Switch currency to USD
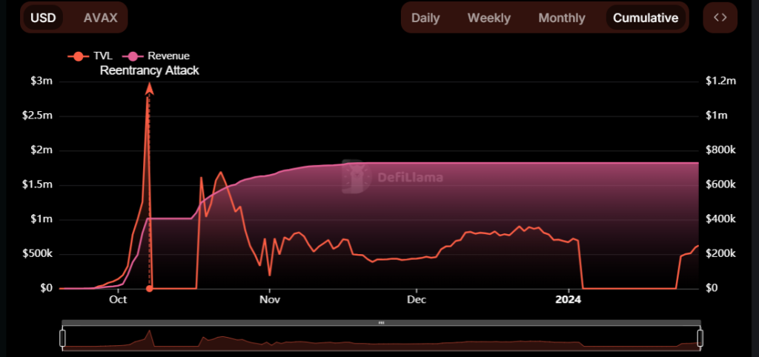Image resolution: width=759 pixels, height=357 pixels. coord(44,18)
